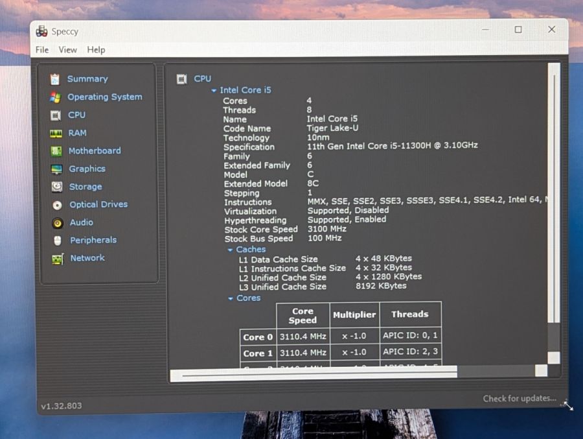Click Extended Model value 8C
Viewport: 583px width, 439px height.
[x=313, y=184]
